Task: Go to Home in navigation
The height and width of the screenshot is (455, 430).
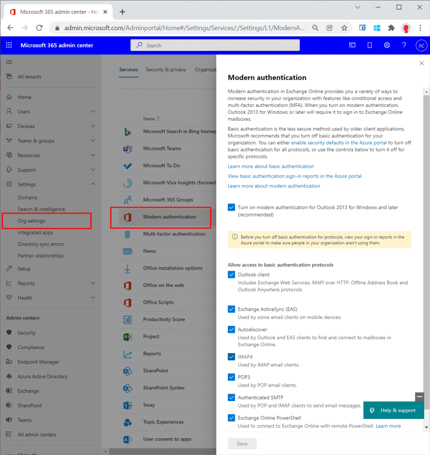Action: pos(24,97)
